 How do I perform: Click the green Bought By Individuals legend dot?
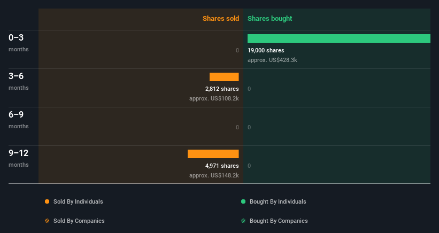[243, 201]
